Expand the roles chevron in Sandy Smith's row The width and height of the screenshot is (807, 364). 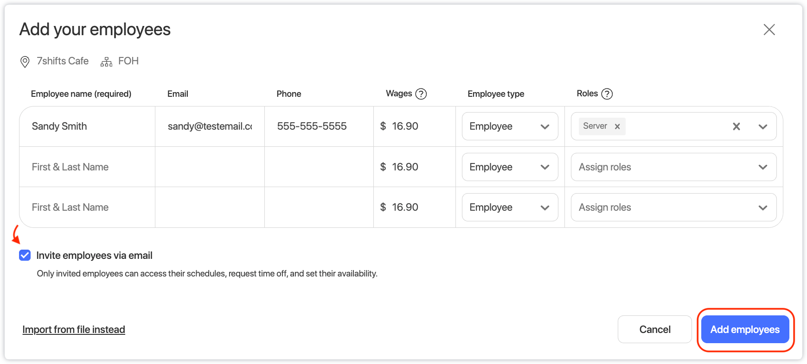click(x=762, y=126)
